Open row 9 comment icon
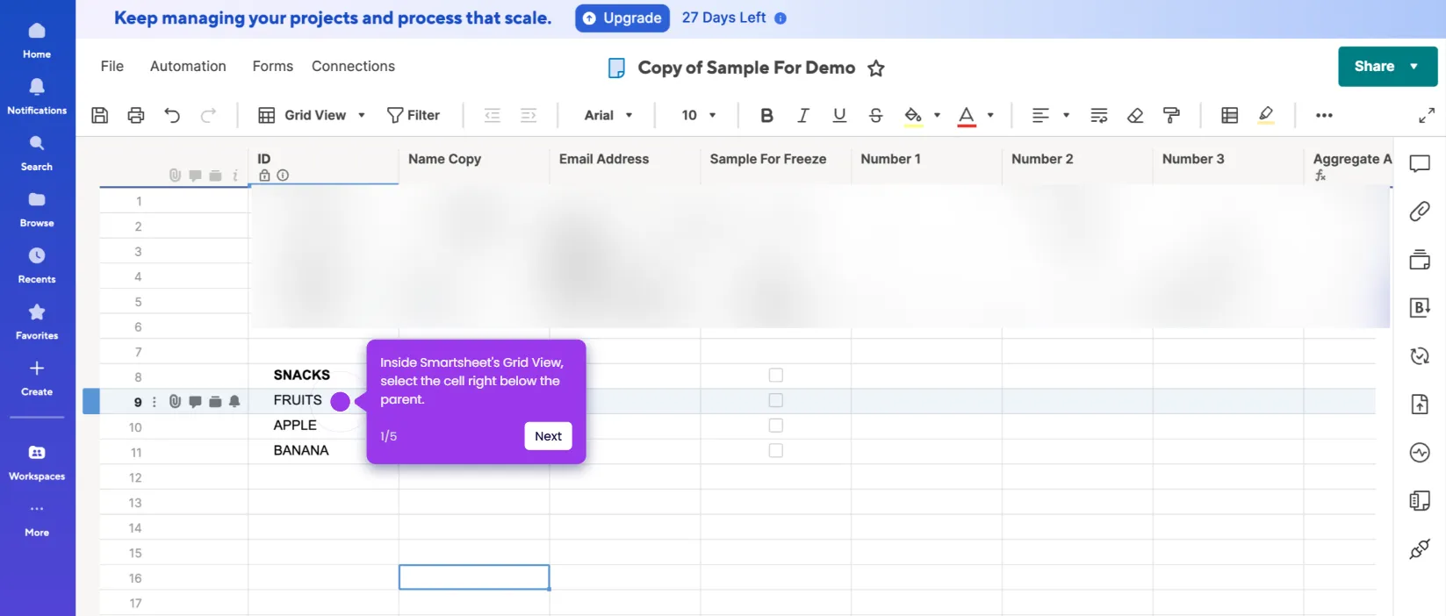 pyautogui.click(x=195, y=401)
